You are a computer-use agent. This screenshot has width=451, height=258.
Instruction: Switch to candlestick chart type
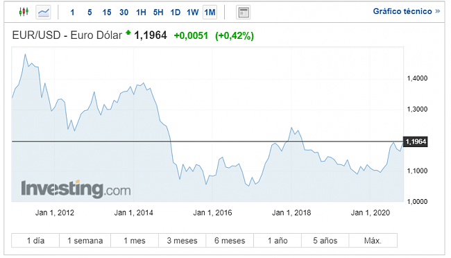pyautogui.click(x=24, y=12)
